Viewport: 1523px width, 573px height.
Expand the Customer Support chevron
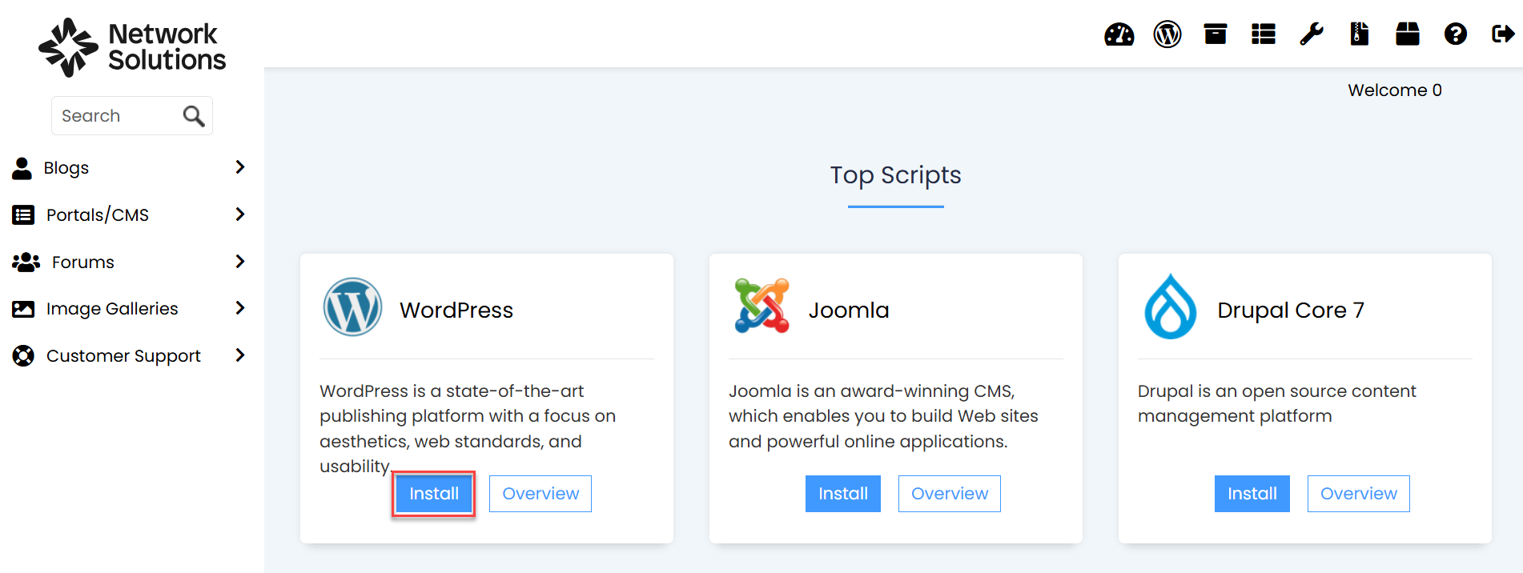pyautogui.click(x=240, y=355)
